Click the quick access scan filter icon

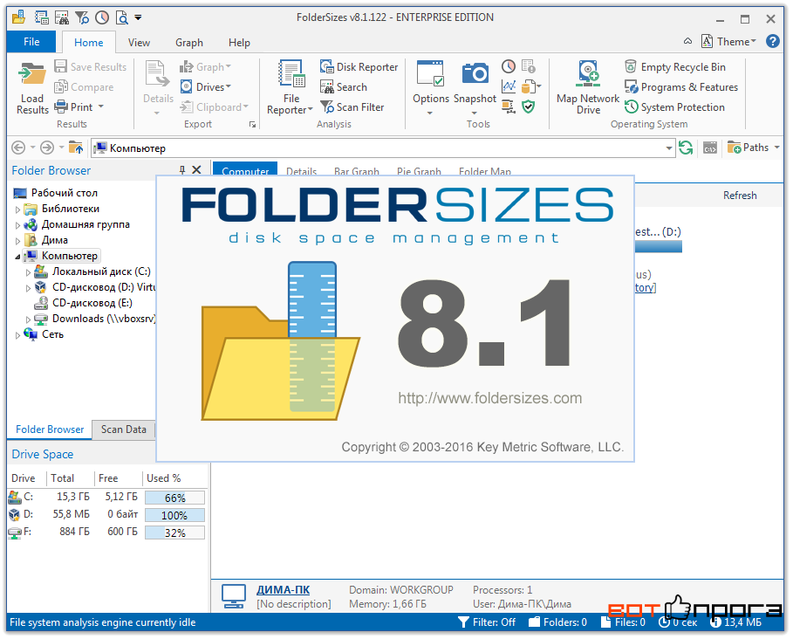82,17
